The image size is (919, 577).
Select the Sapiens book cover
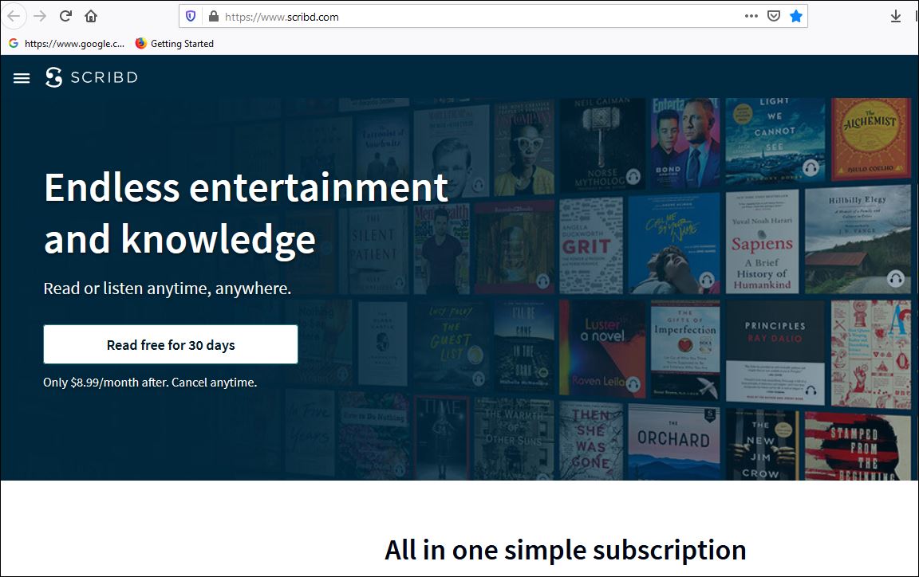(x=762, y=242)
